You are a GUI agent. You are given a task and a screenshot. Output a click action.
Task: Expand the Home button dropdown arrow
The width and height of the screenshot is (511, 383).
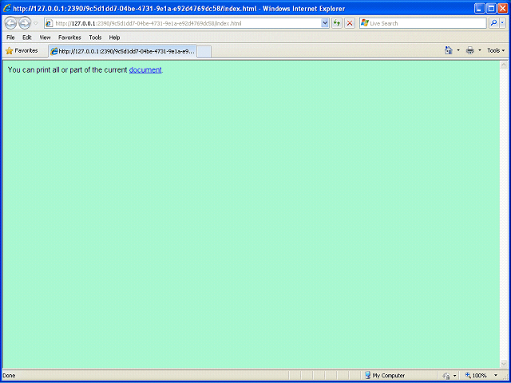click(458, 50)
